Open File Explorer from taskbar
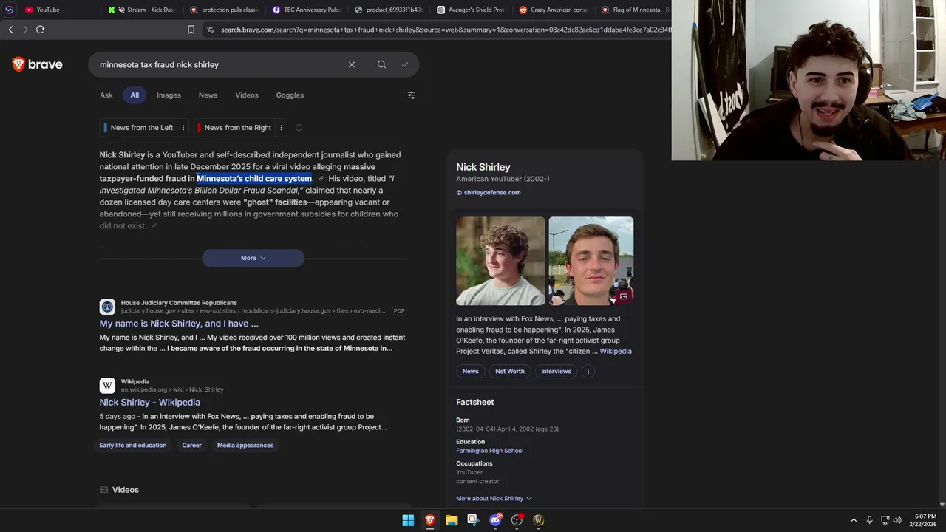The height and width of the screenshot is (532, 946). [x=452, y=520]
